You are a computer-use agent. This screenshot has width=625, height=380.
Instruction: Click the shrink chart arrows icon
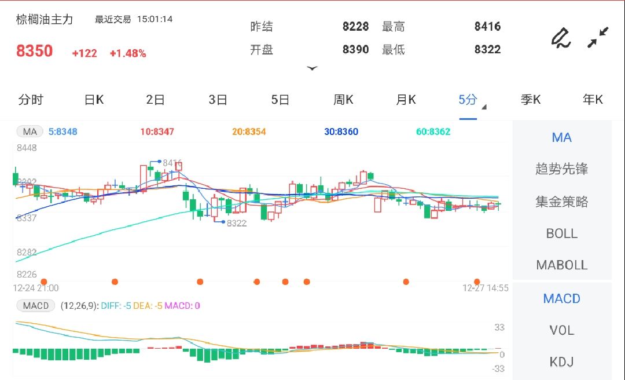click(x=597, y=36)
